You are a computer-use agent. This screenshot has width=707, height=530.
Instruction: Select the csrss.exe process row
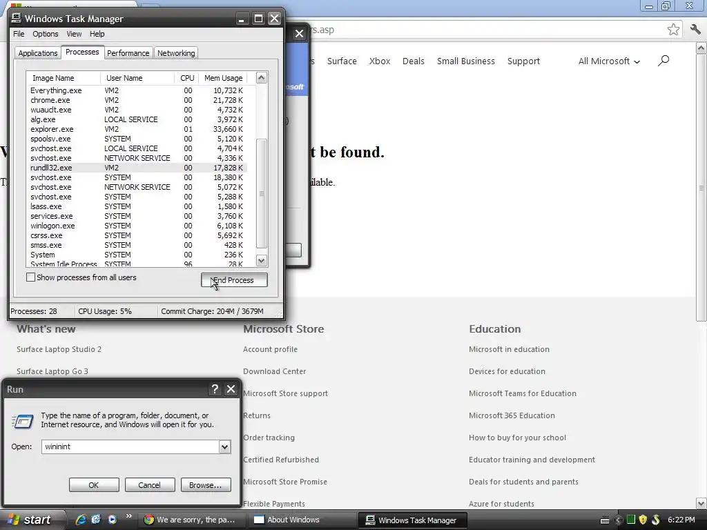137,236
